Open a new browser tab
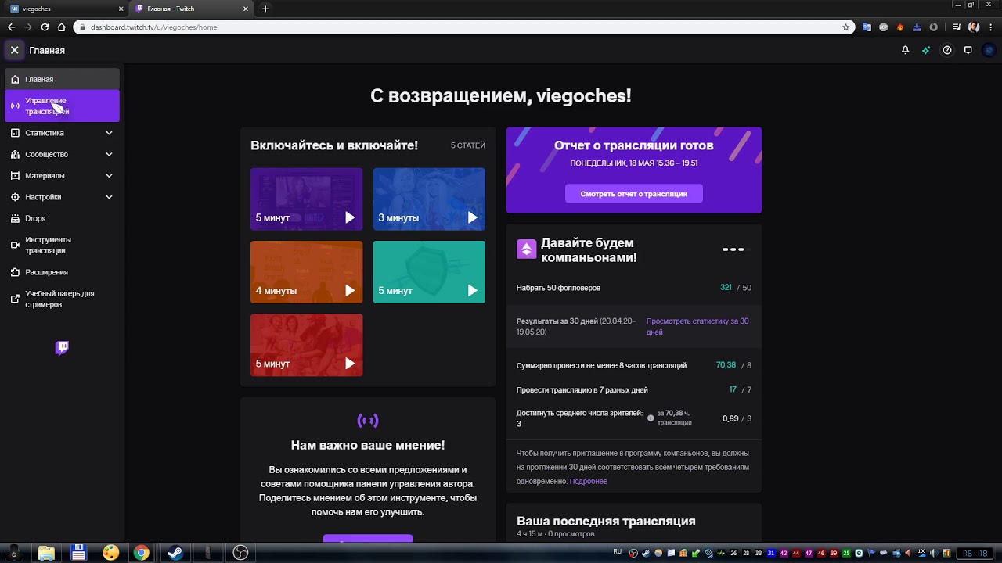Image resolution: width=1002 pixels, height=563 pixels. click(x=265, y=9)
